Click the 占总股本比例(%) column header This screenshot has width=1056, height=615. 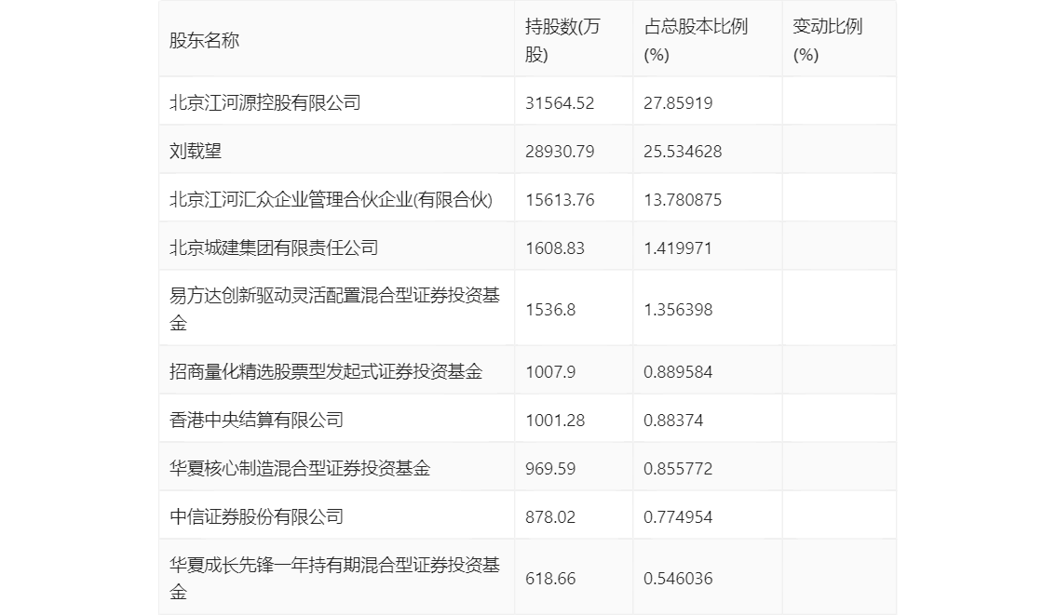tap(696, 40)
